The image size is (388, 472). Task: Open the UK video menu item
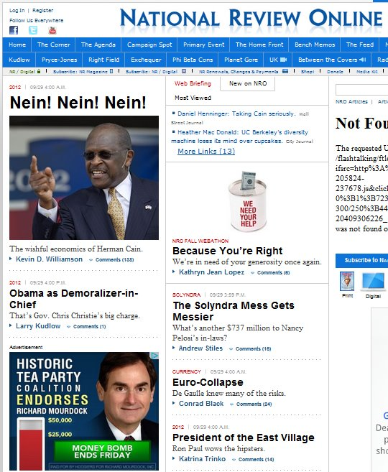coord(278,60)
